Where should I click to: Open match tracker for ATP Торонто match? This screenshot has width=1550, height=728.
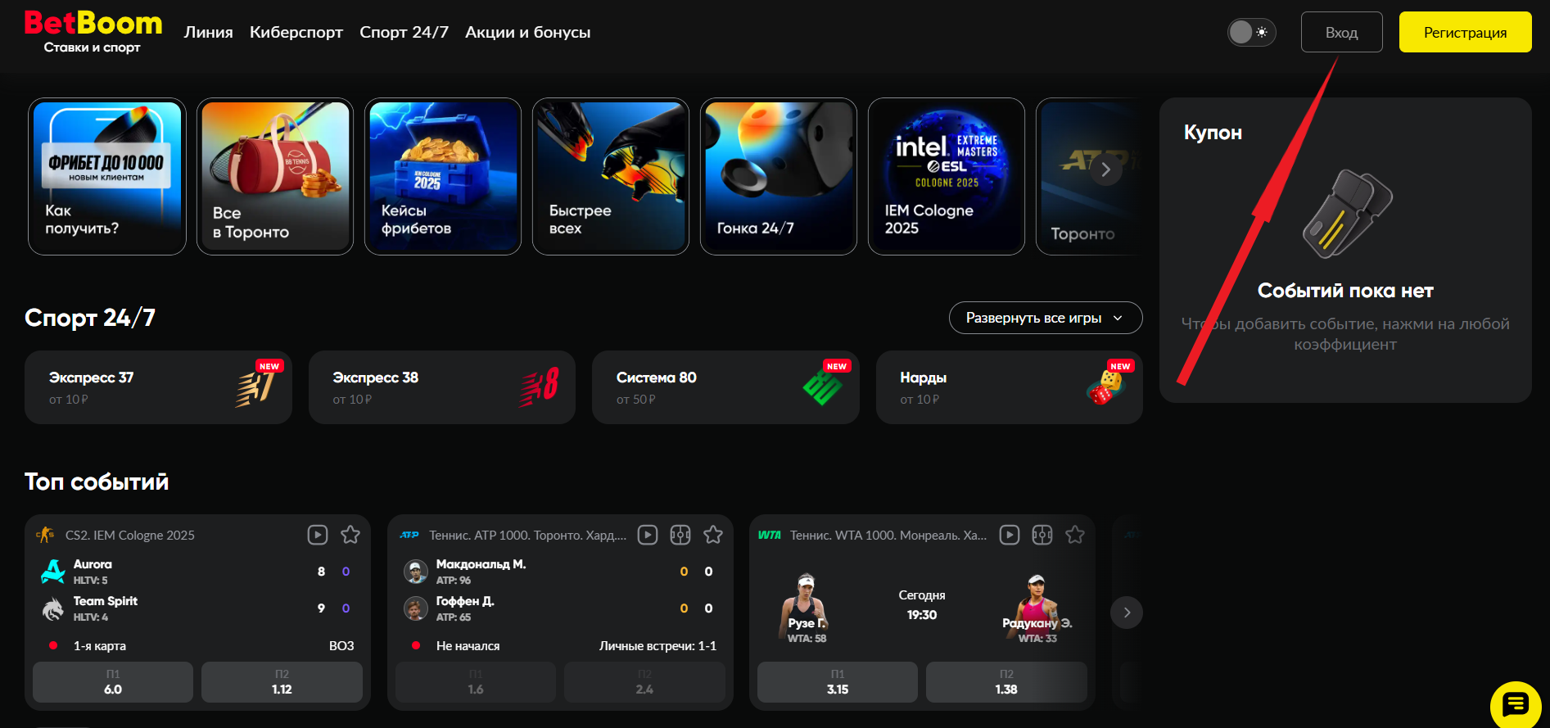[x=680, y=535]
